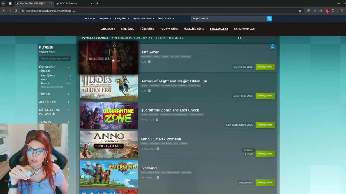This screenshot has width=346, height=194.
Task: Go to the ANA SAYFA tab
Action: click(x=108, y=29)
